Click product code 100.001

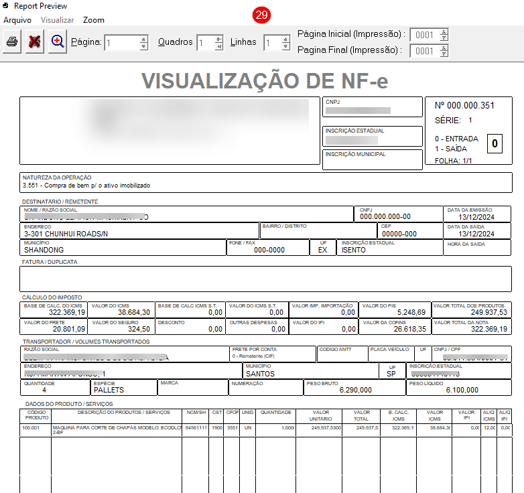(x=31, y=427)
